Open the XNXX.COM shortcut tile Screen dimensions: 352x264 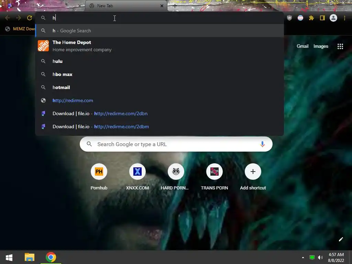point(137,177)
